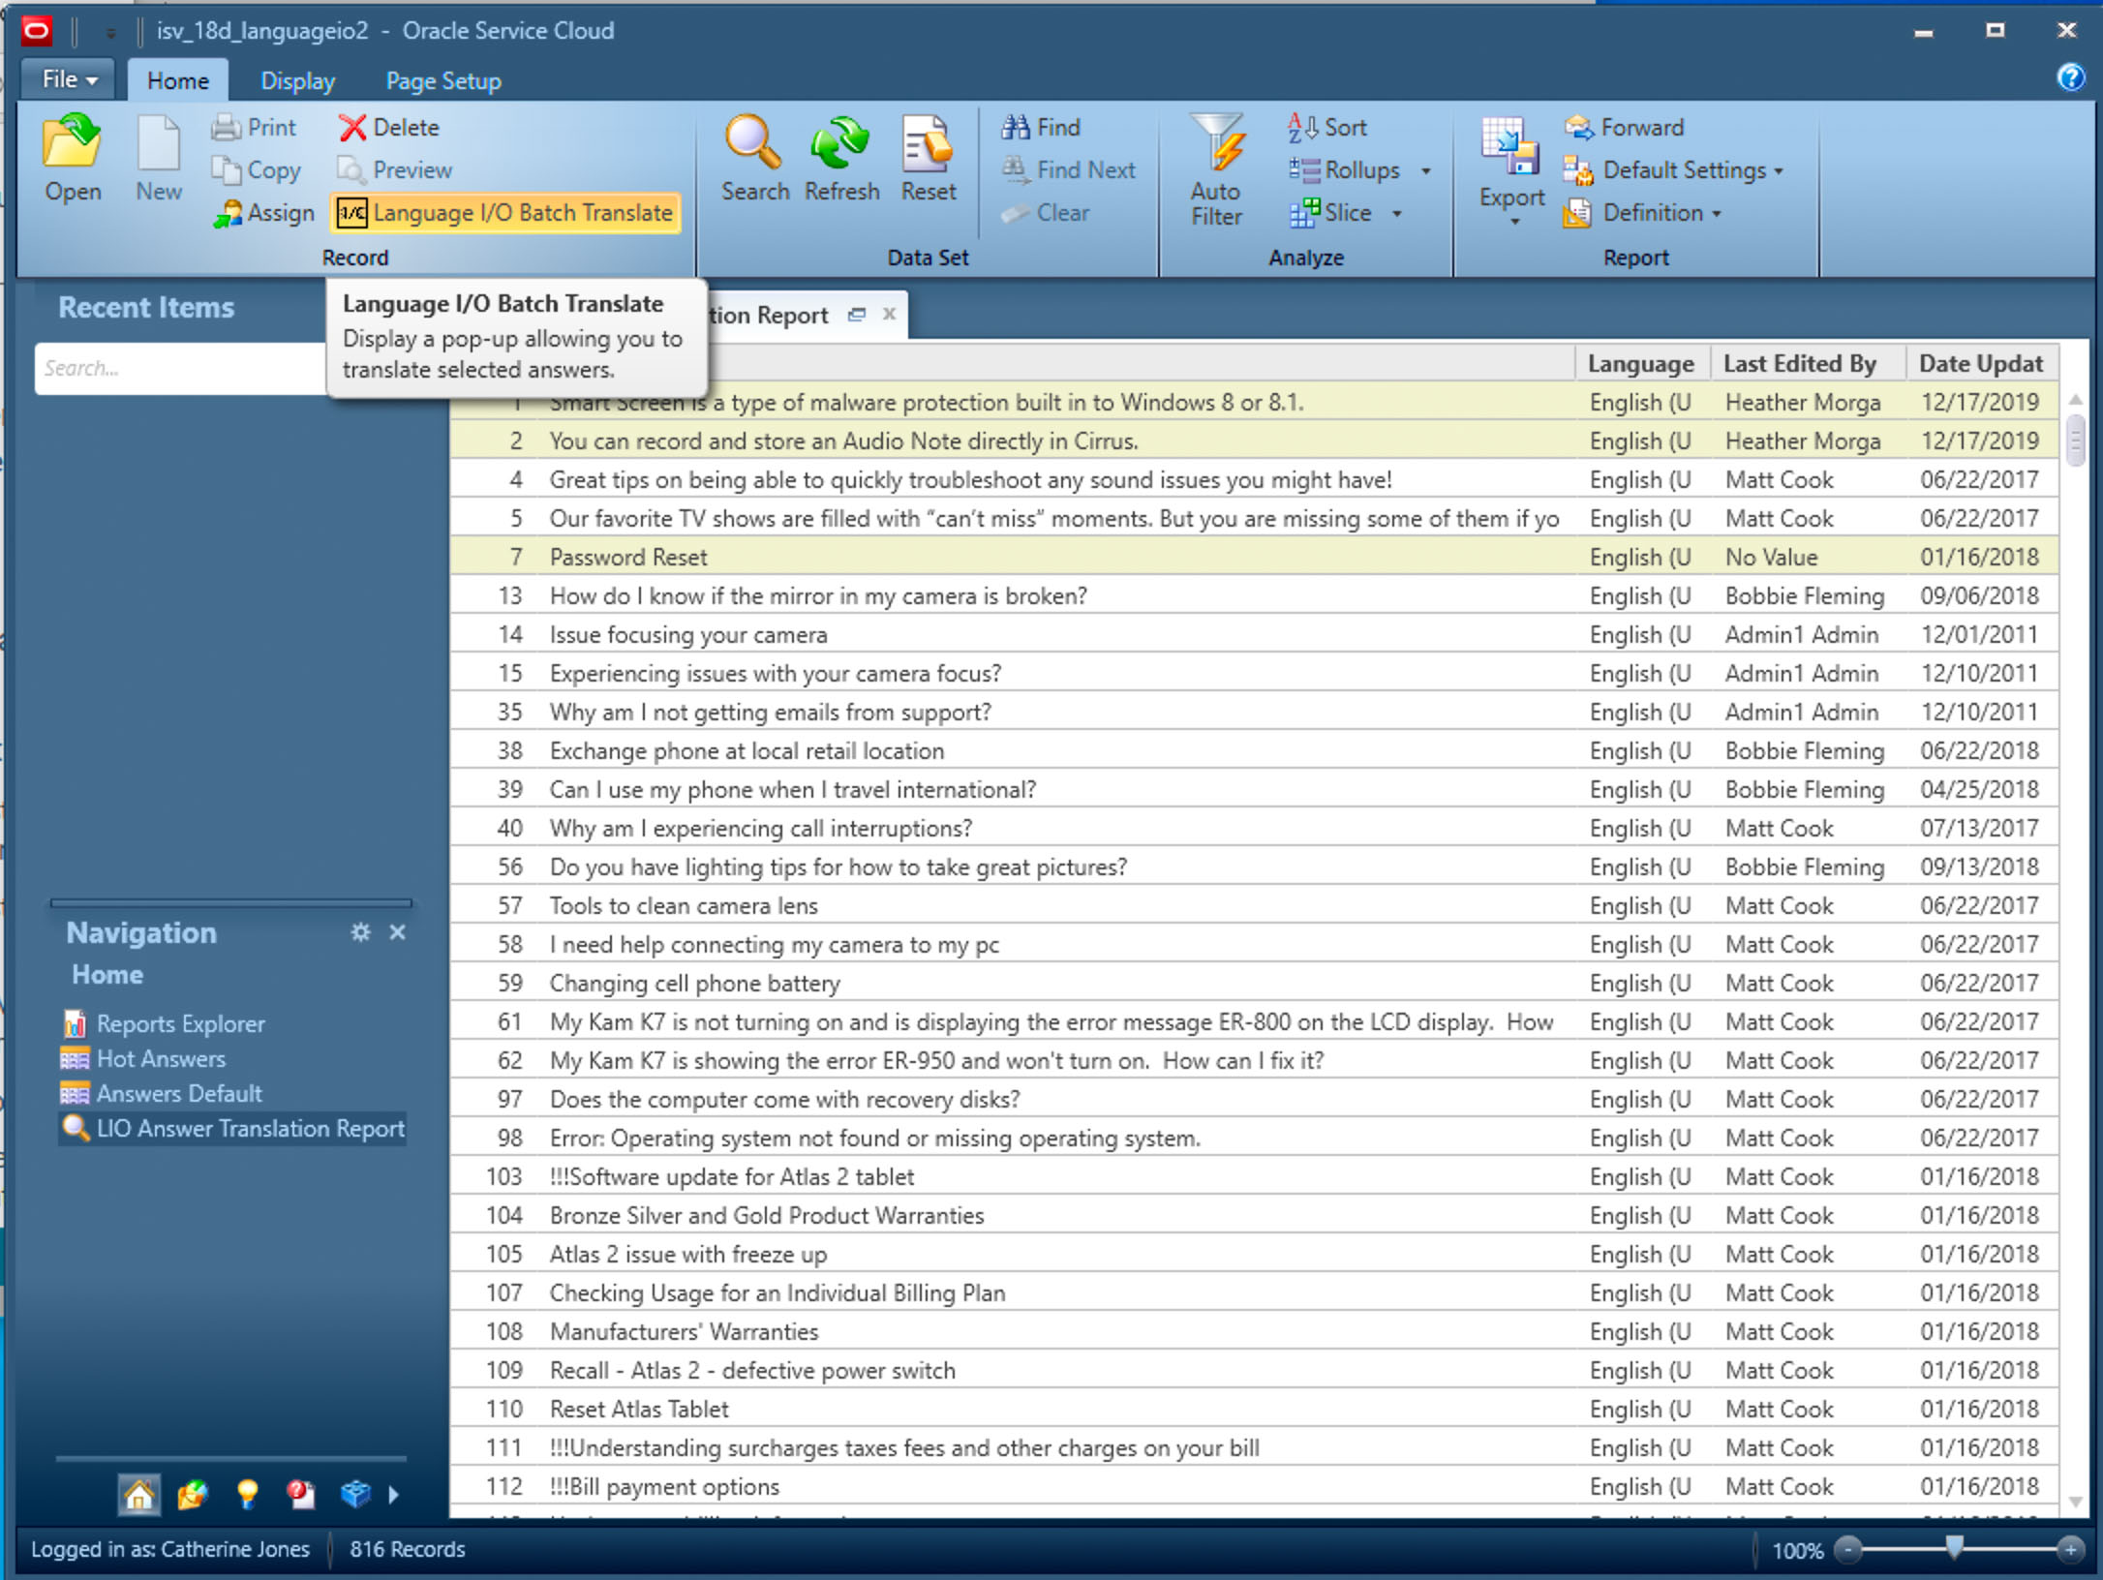This screenshot has width=2103, height=1580.
Task: Click the Recent Items search field
Action: click(180, 368)
